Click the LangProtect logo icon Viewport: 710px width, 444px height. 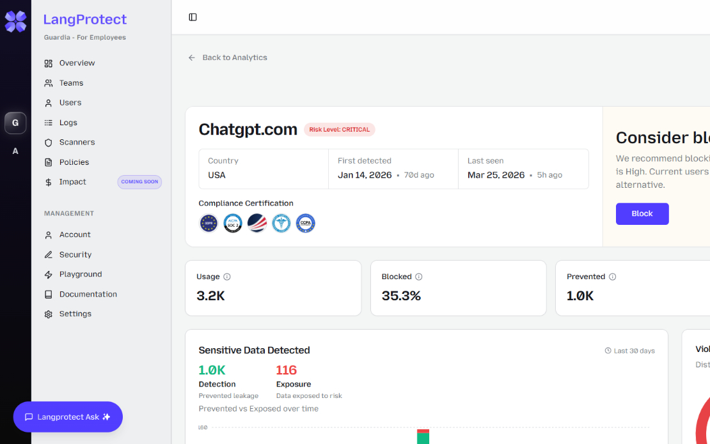point(15,21)
